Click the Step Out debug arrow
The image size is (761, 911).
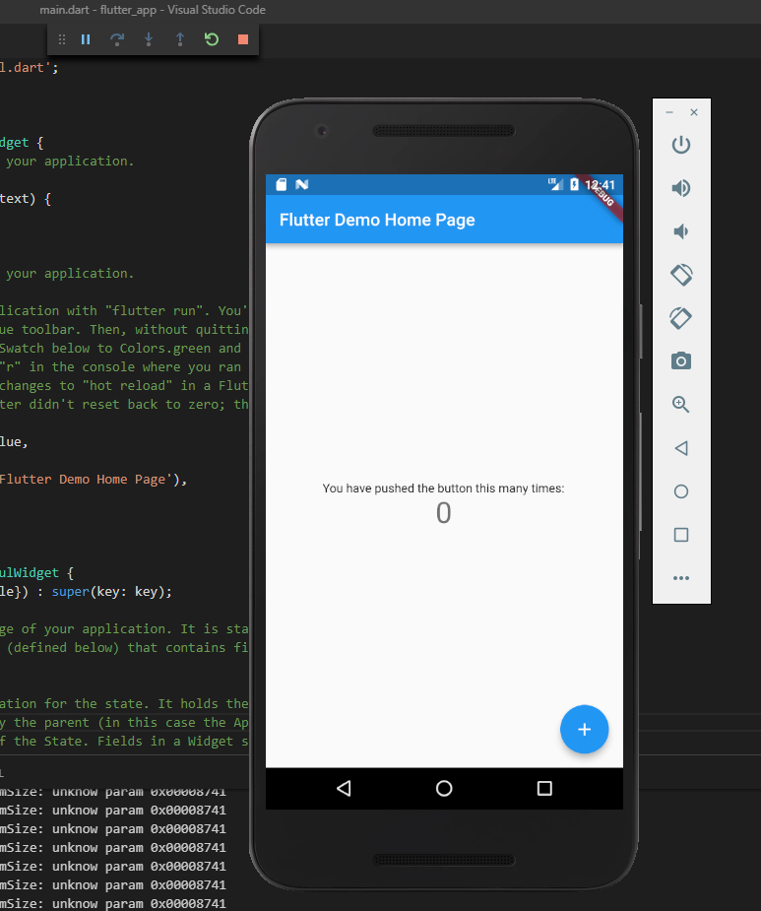point(180,39)
